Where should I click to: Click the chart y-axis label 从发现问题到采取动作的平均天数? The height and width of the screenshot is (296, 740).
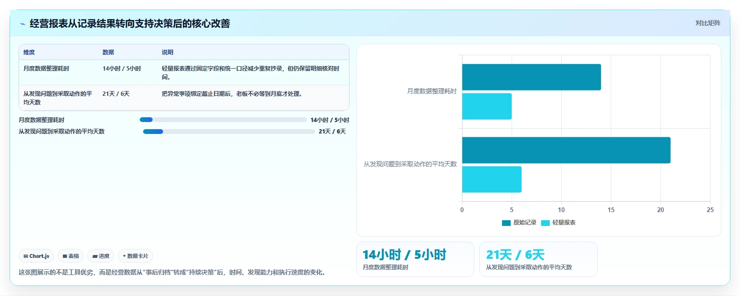(x=411, y=164)
